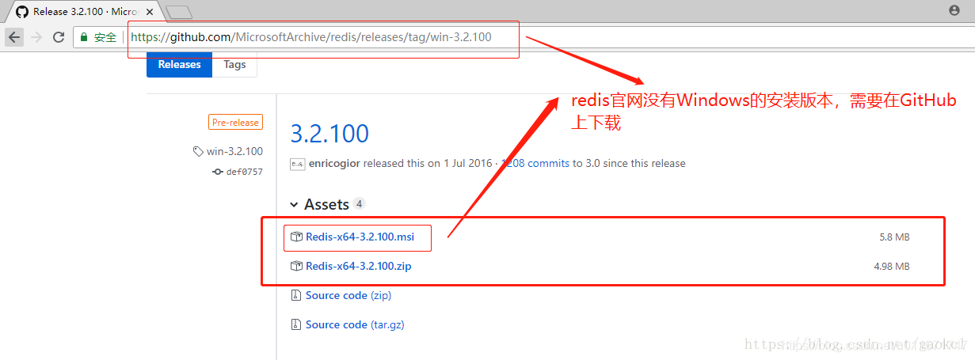The image size is (975, 360).
Task: View the 1208 commits link
Action: [535, 164]
